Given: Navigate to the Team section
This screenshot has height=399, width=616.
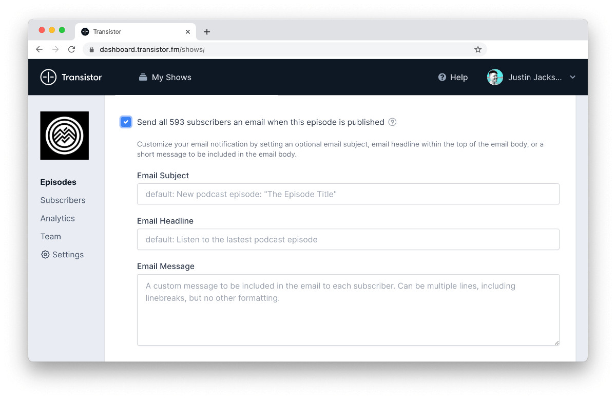Looking at the screenshot, I should click(50, 236).
